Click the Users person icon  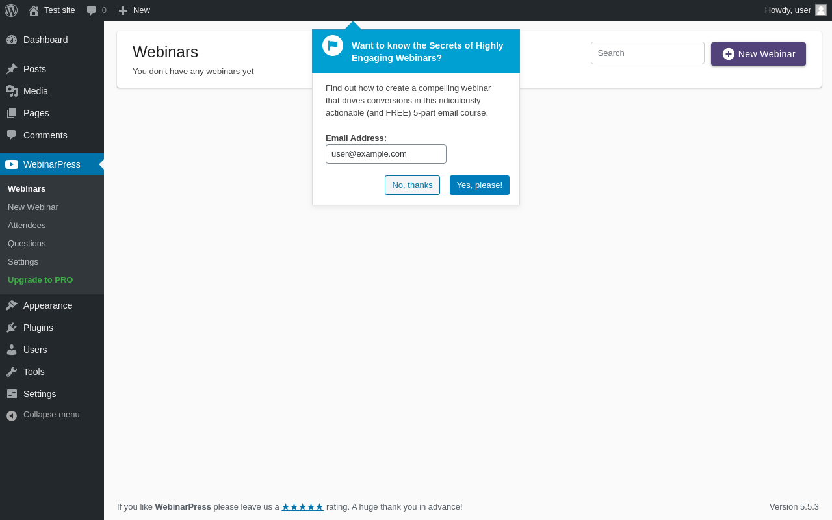(x=12, y=350)
